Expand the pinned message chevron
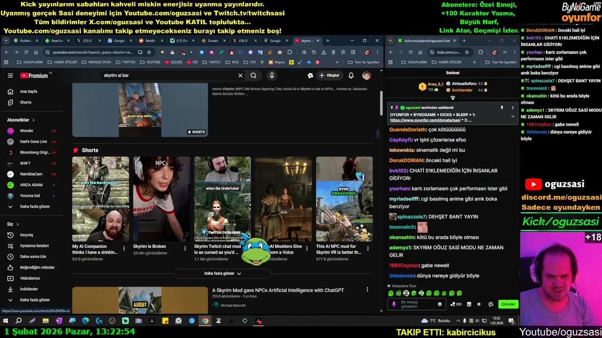The image size is (602, 338). (x=513, y=116)
